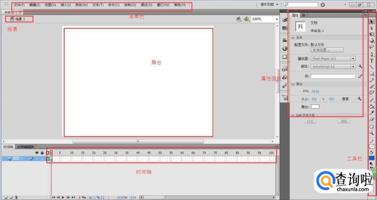Image resolution: width=377 pixels, height=200 pixels.
Task: Toggle the loop playback button
Action: tap(84, 197)
